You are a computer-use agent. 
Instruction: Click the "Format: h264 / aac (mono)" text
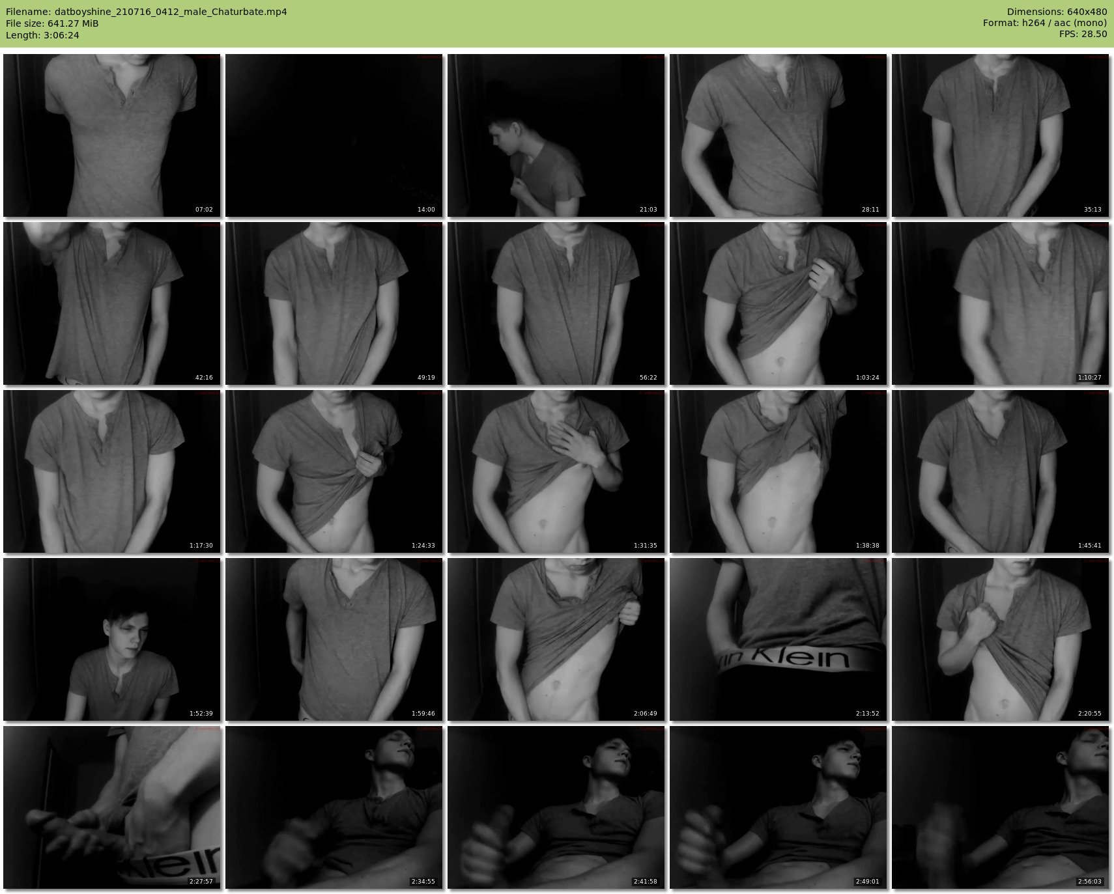tap(1045, 23)
